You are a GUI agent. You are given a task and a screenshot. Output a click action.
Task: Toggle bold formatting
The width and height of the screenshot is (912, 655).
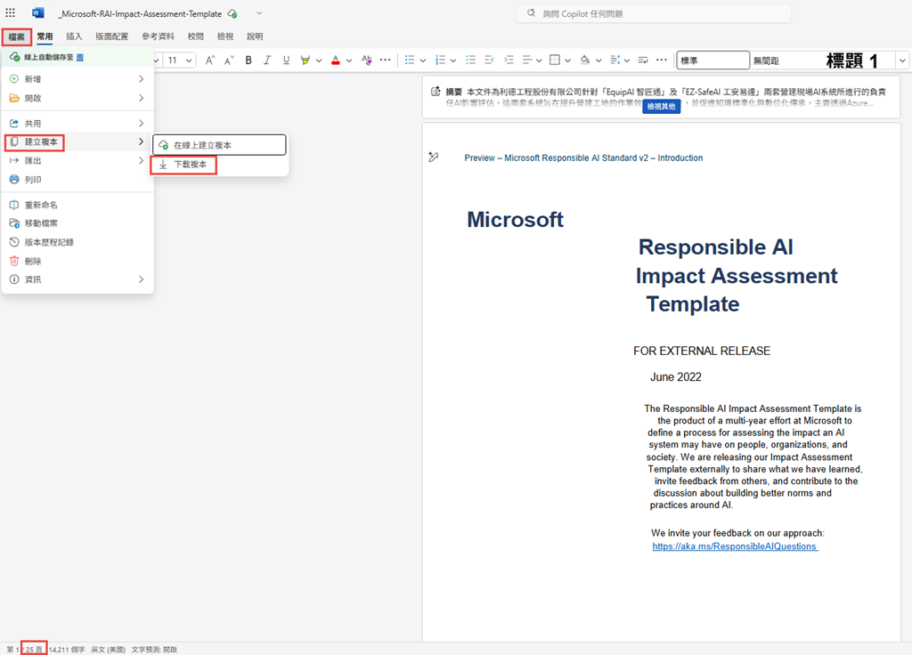[248, 60]
